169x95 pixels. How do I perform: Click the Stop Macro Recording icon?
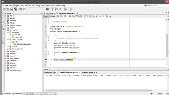tap(103, 16)
